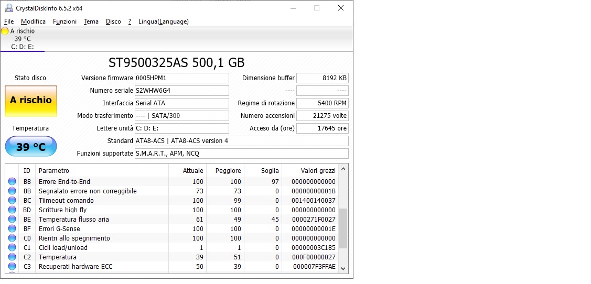591x284 pixels.
Task: Select the Cicli load/unload parameter text
Action: coord(63,247)
